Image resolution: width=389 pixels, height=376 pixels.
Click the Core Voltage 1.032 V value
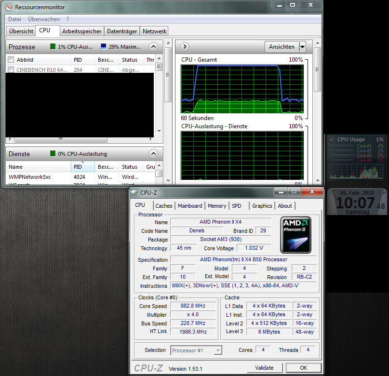click(254, 248)
